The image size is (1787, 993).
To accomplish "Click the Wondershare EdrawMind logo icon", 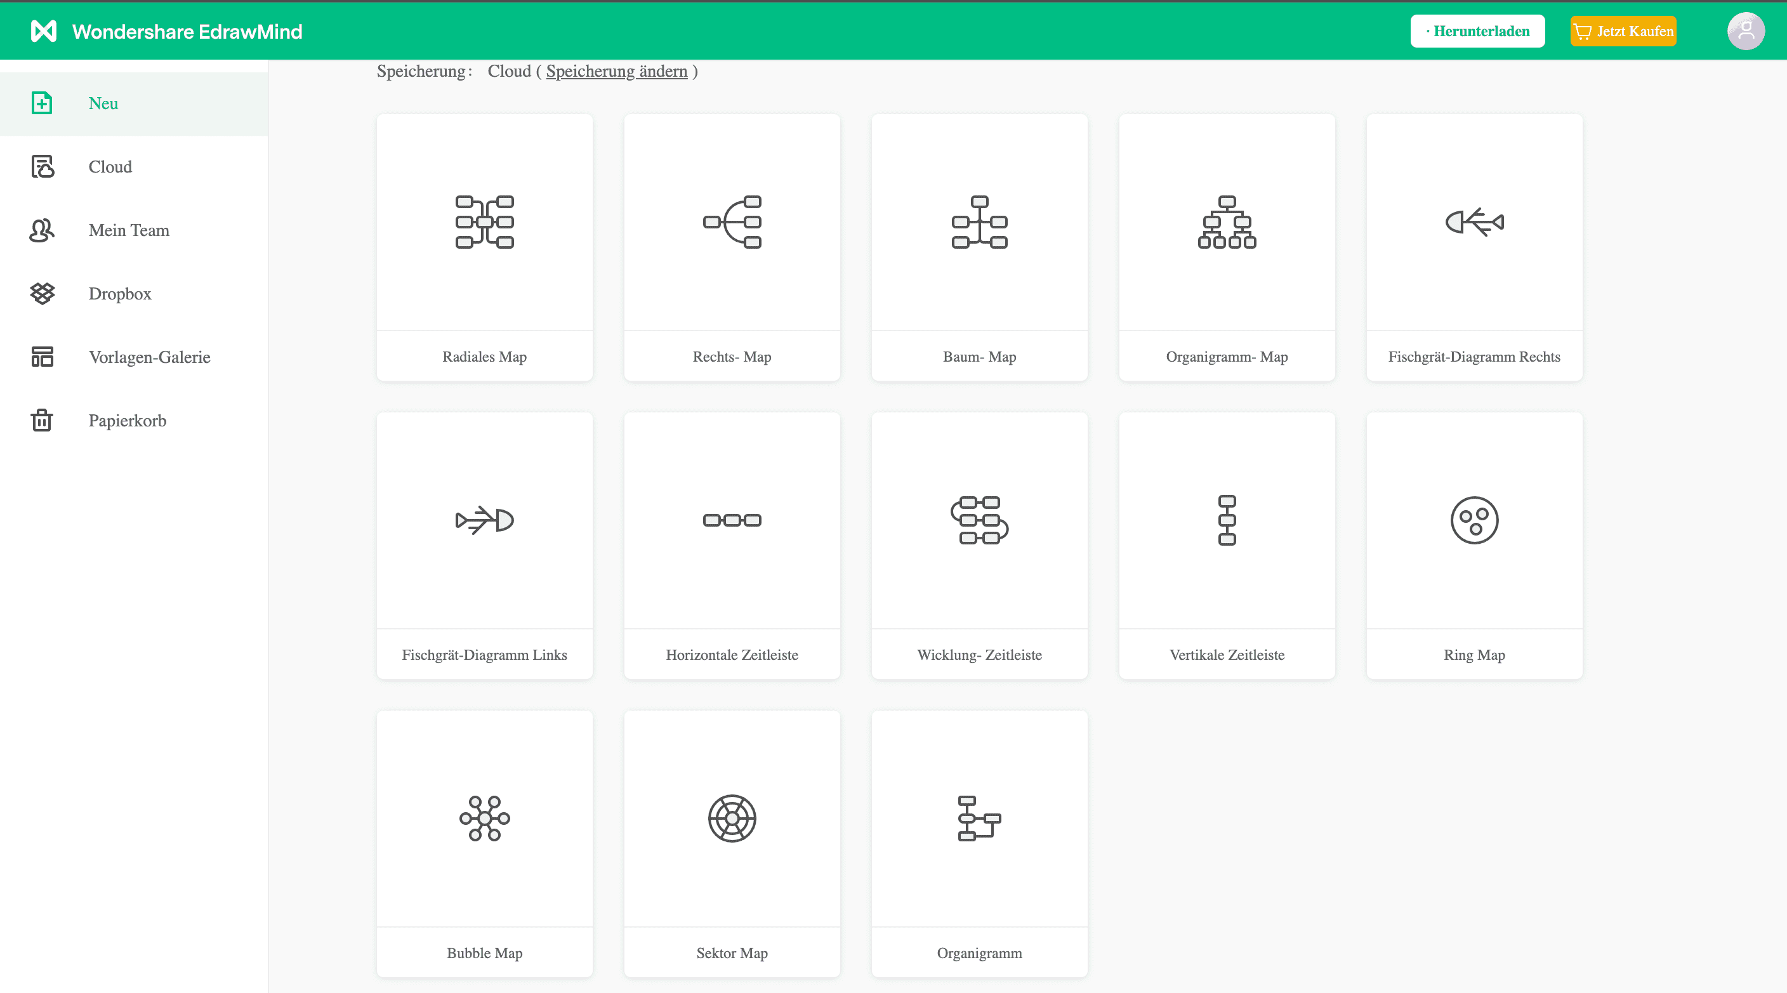I will click(x=44, y=31).
